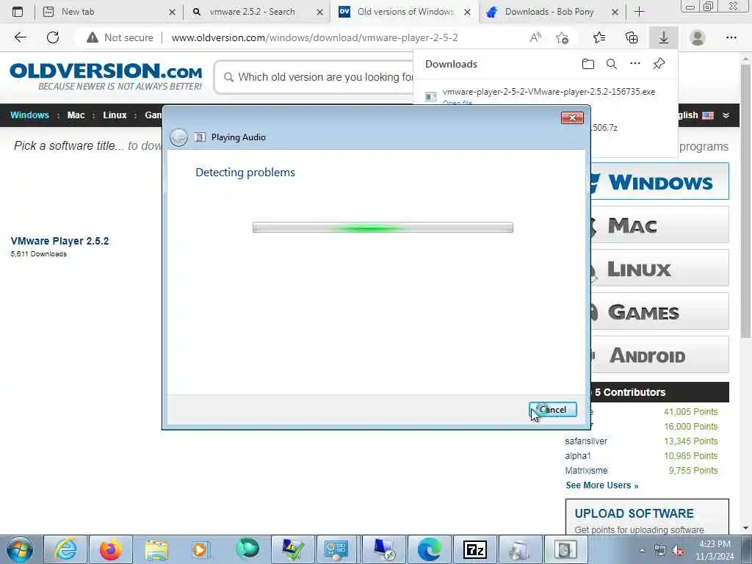Refresh the current page

[53, 37]
